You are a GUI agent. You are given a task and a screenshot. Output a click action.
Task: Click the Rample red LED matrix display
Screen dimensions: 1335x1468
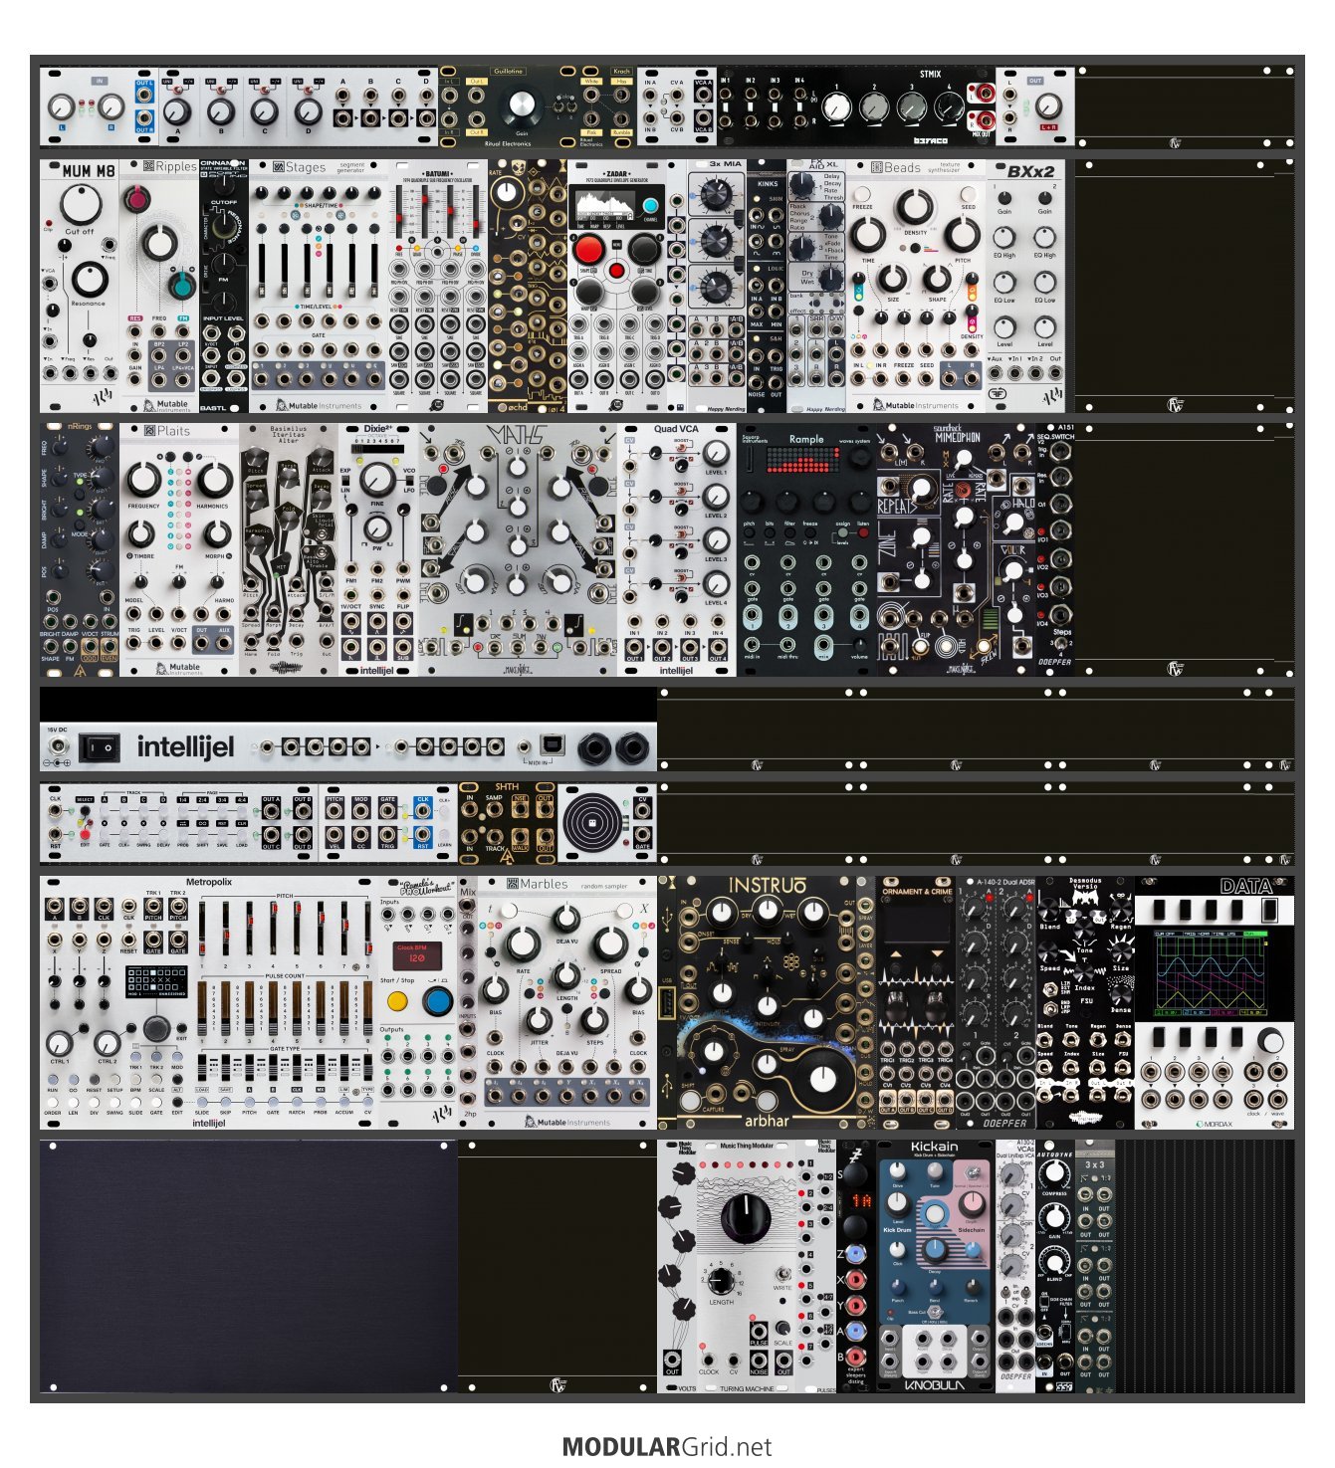pyautogui.click(x=805, y=460)
